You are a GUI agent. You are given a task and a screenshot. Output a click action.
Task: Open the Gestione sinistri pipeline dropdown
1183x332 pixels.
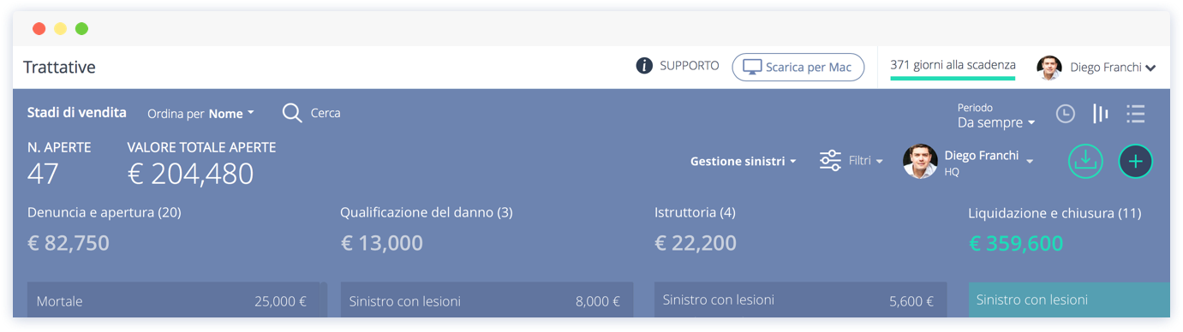point(744,161)
